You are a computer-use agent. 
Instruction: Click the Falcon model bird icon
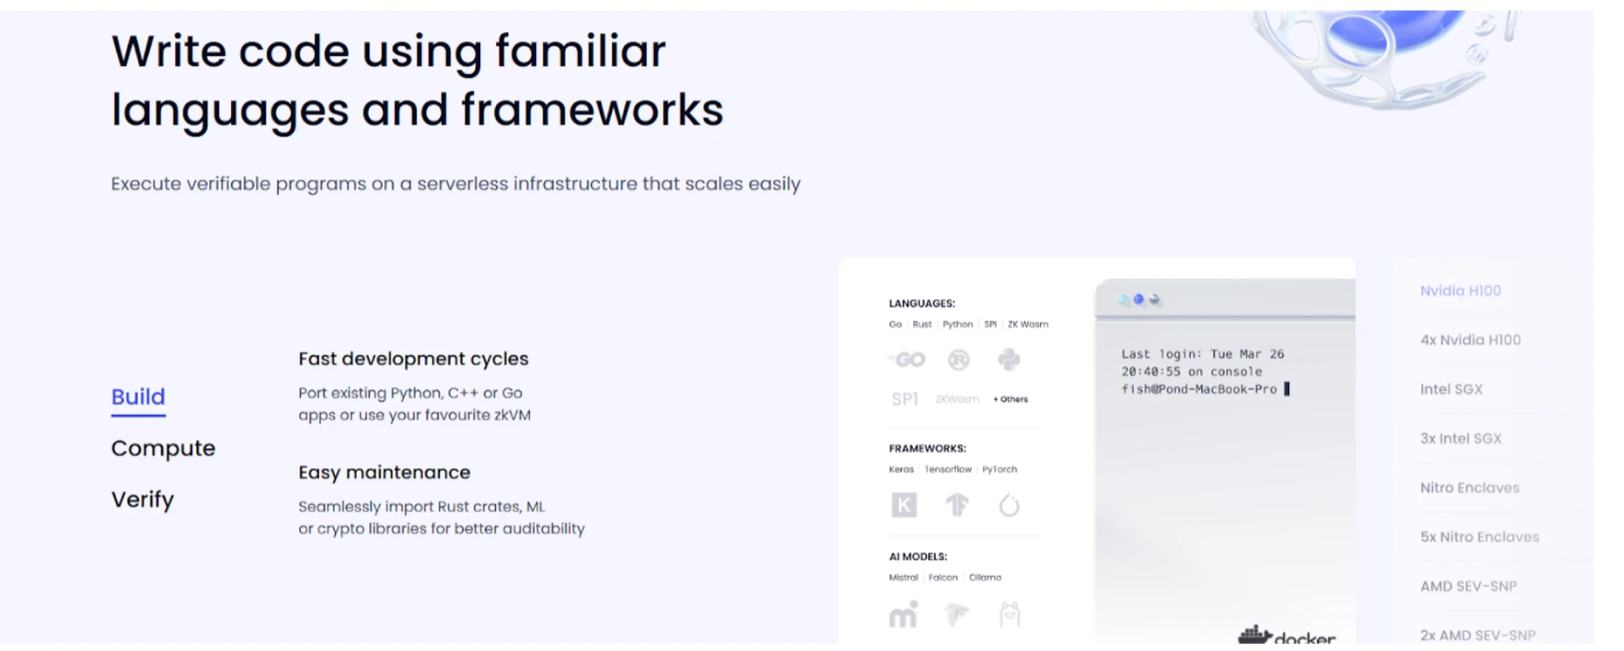click(957, 614)
